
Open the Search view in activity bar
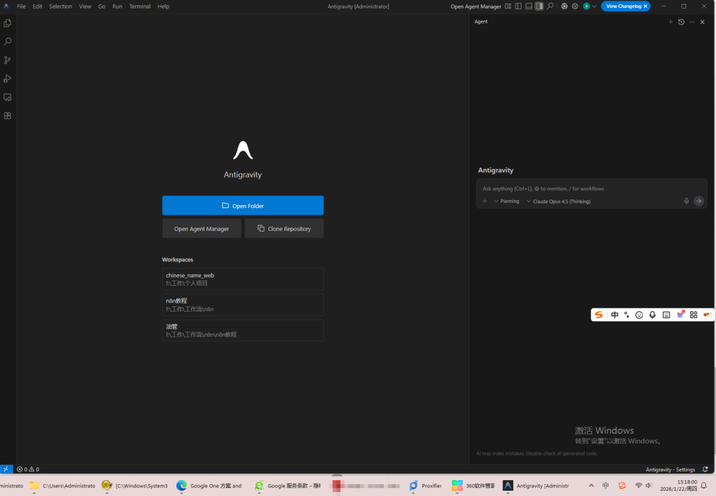point(8,42)
